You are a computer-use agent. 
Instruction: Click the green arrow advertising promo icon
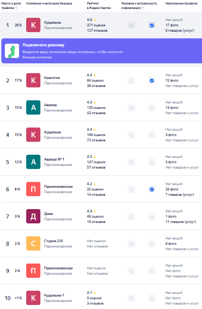coord(12,51)
